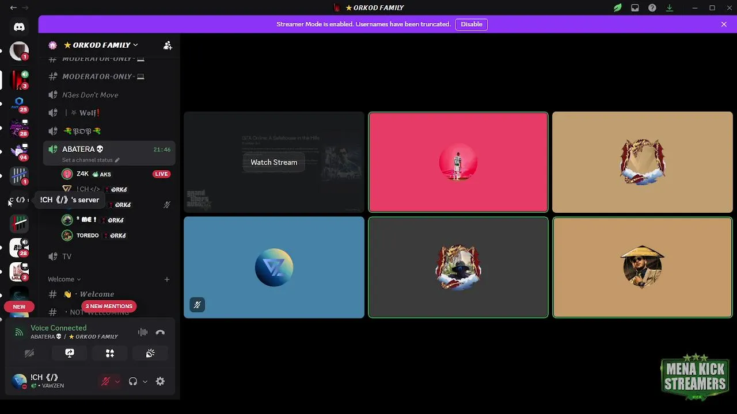Open the server icon with badge 2

click(19, 272)
